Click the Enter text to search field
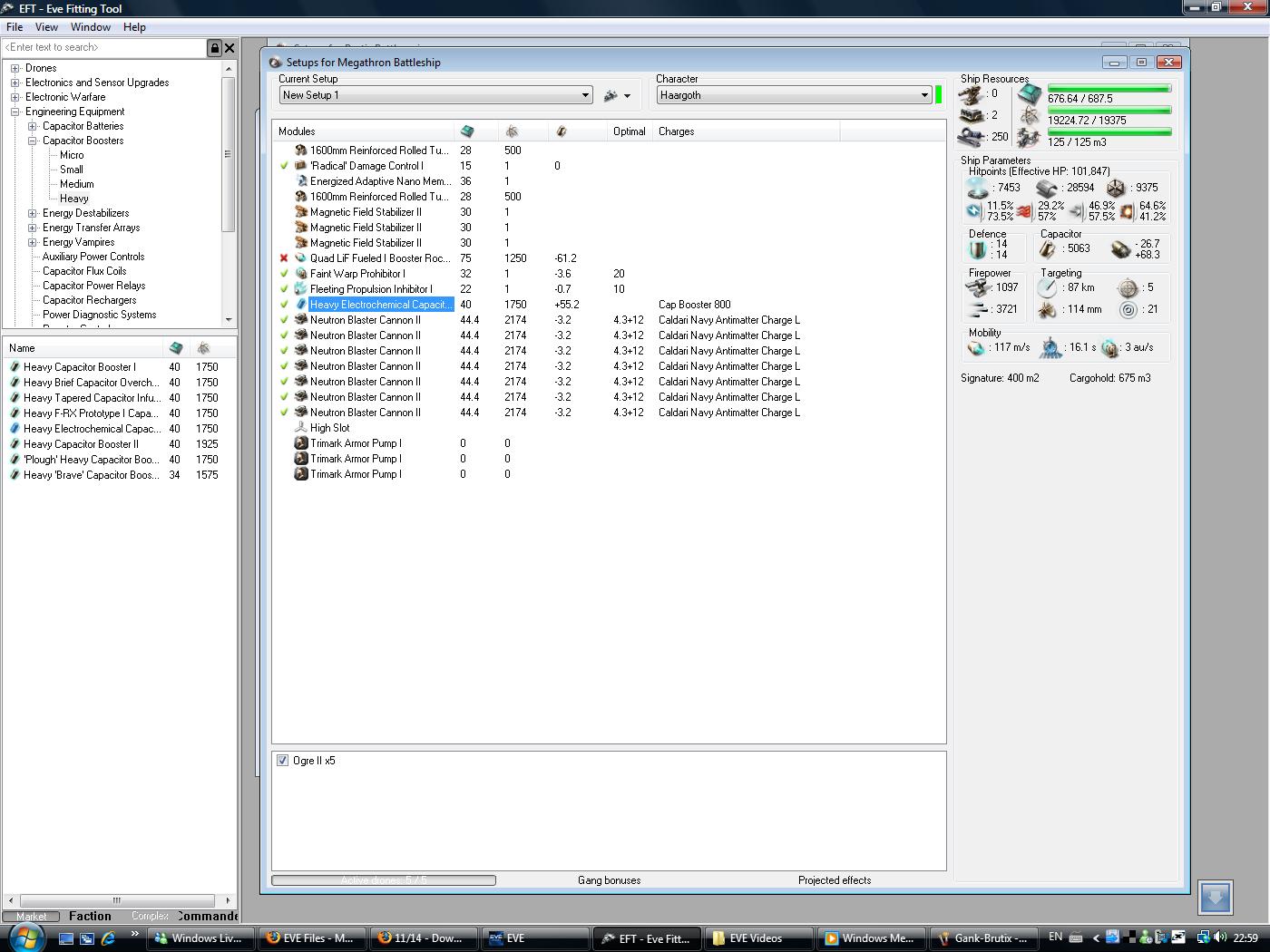Image resolution: width=1270 pixels, height=952 pixels. click(104, 48)
